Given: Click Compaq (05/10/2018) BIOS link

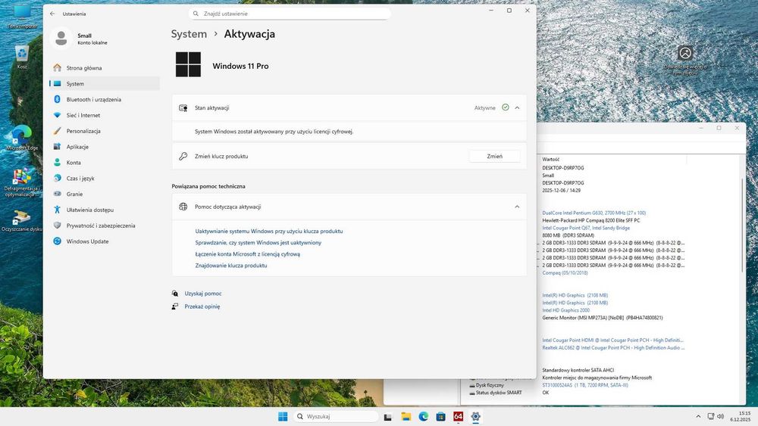Looking at the screenshot, I should click(x=565, y=272).
